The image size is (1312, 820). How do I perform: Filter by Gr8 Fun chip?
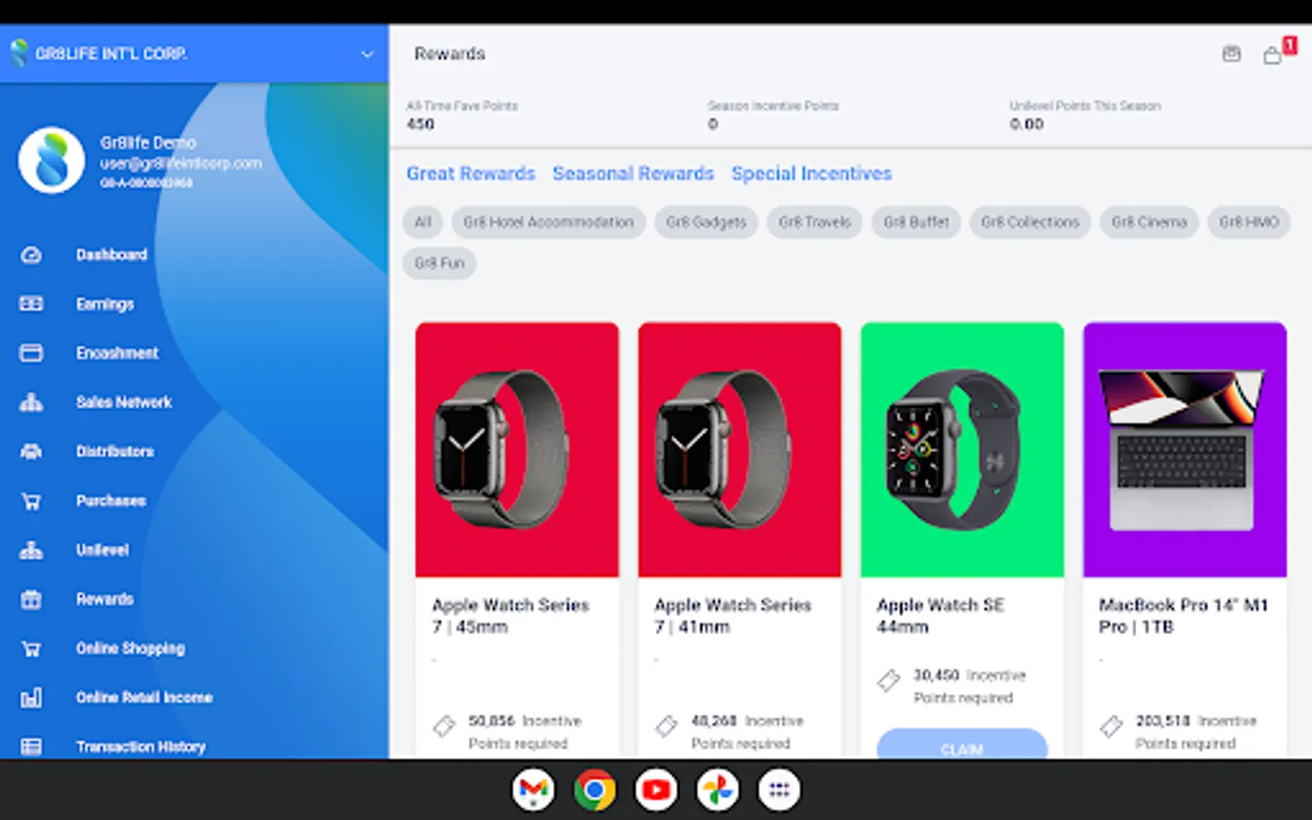click(x=439, y=263)
